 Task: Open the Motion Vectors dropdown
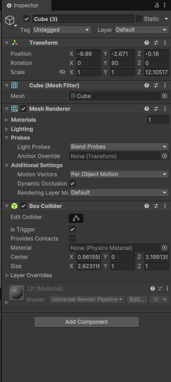[x=119, y=174]
